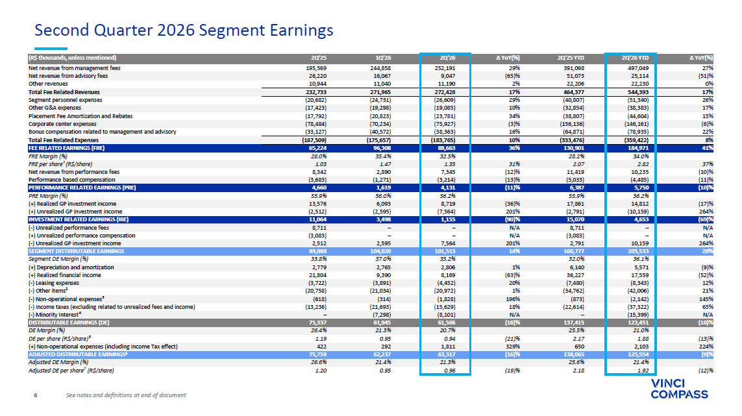Click the footnote about notes and definitions
Screen dimensions: 742x416
[x=126, y=395]
